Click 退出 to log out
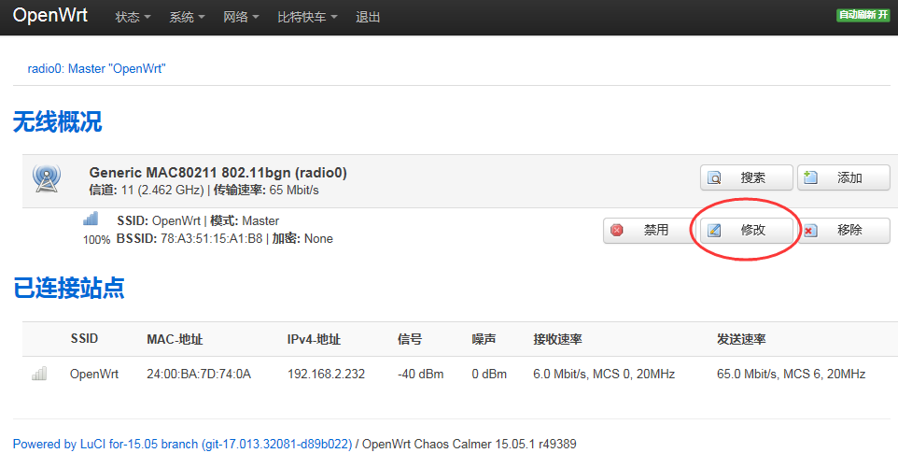Image resolution: width=898 pixels, height=453 pixels. (x=368, y=17)
